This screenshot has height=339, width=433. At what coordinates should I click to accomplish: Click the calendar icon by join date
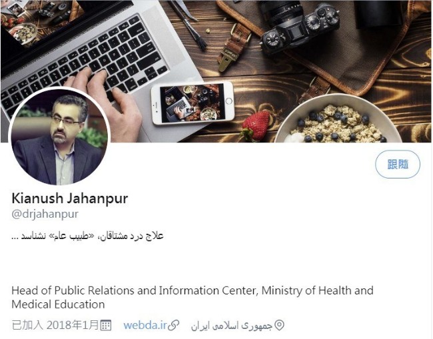coord(106,325)
